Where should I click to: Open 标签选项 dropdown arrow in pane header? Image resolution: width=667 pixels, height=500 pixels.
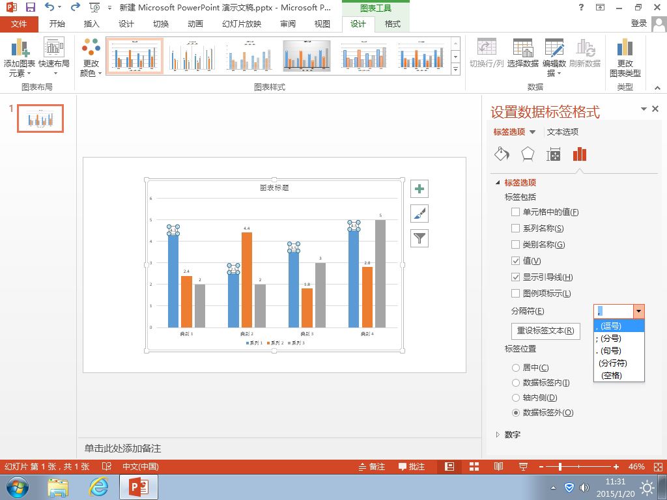533,132
